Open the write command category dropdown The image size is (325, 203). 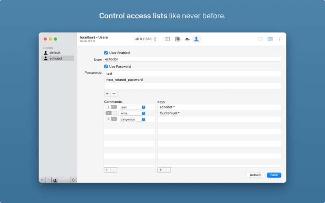click(x=132, y=113)
